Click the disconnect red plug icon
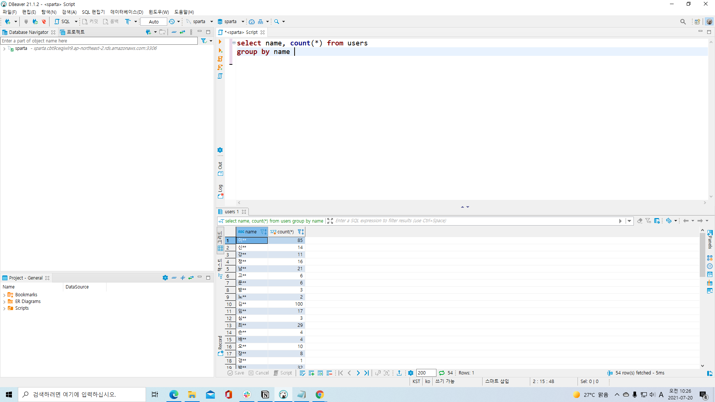715x402 pixels. pyautogui.click(x=44, y=22)
